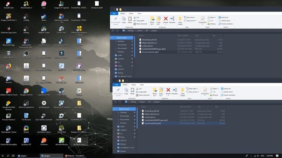Viewport: 282px width, 158px height.
Task: Click Delete icon in x64 plugins window
Action: (x=166, y=20)
